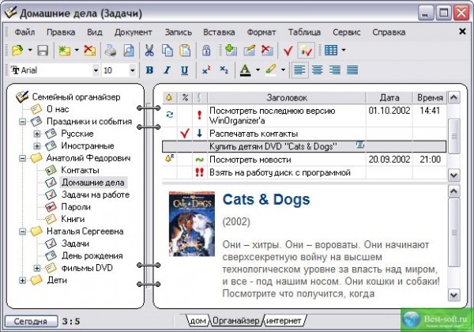Expand the Иностранные node

tap(37, 146)
